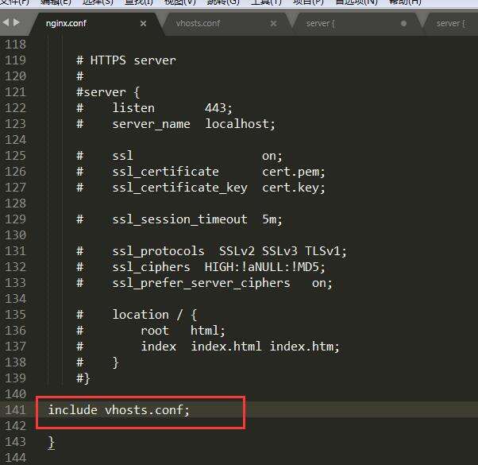The height and width of the screenshot is (465, 478).
Task: Click the left tab navigation arrow
Action: tap(7, 23)
